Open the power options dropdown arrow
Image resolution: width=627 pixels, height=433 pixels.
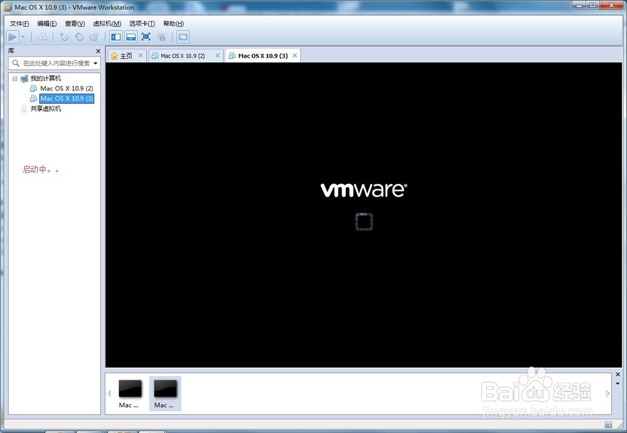tap(23, 37)
